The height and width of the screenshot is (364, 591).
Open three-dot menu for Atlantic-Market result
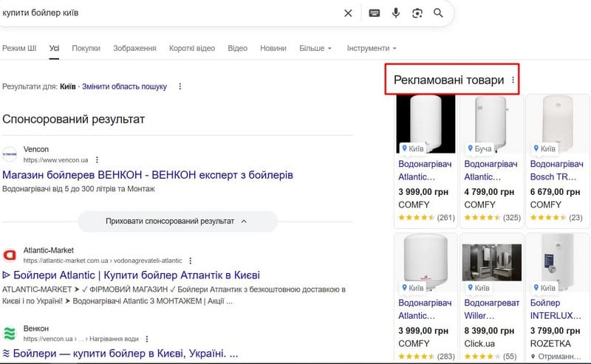(x=191, y=261)
